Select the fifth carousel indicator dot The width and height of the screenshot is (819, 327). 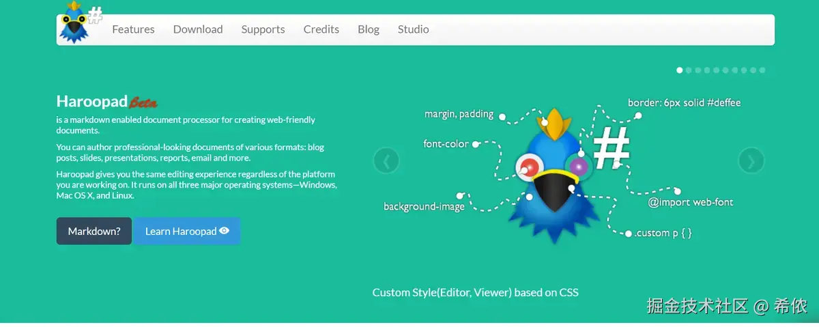tap(717, 70)
